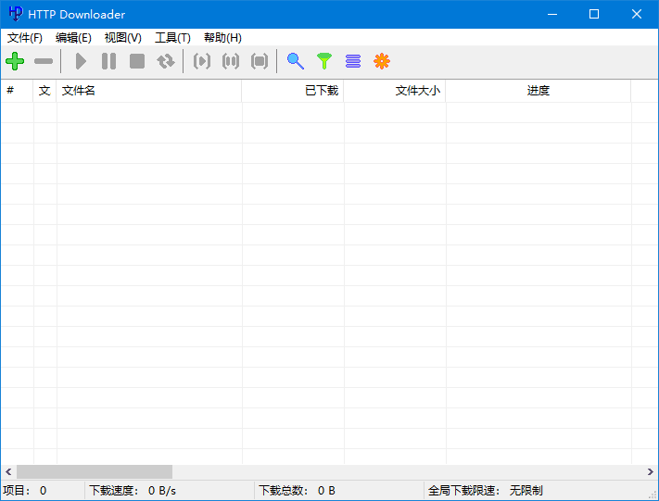Click the blue stacked lines list icon
Viewport: 659px width, 501px height.
click(x=352, y=62)
